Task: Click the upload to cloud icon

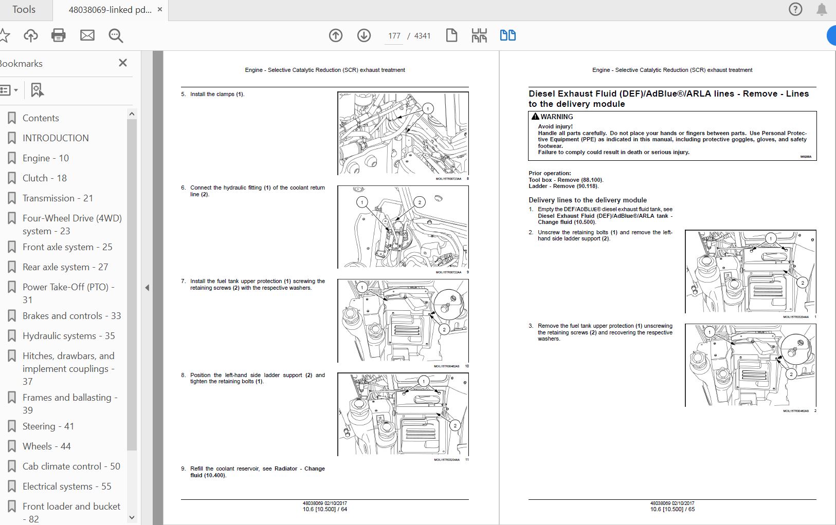Action: pyautogui.click(x=31, y=35)
